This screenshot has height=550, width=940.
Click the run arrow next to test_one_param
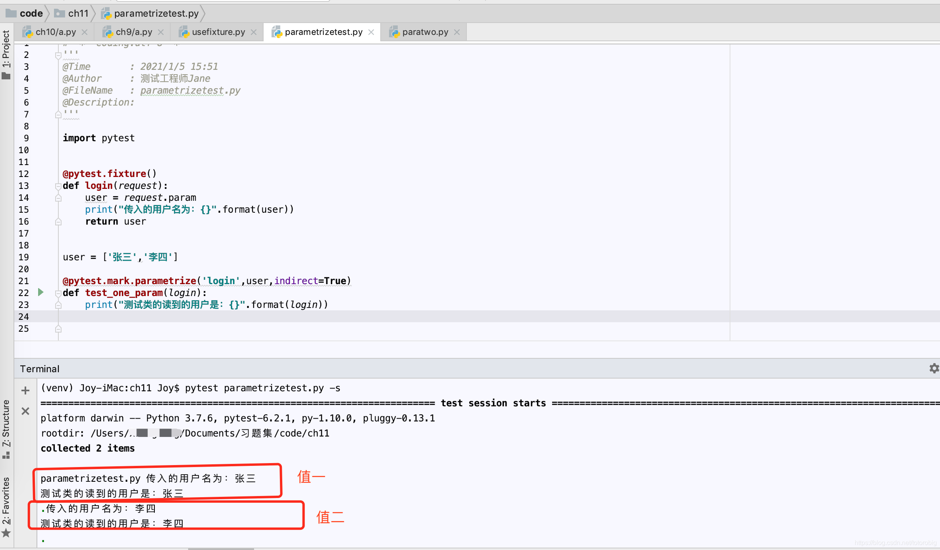40,292
